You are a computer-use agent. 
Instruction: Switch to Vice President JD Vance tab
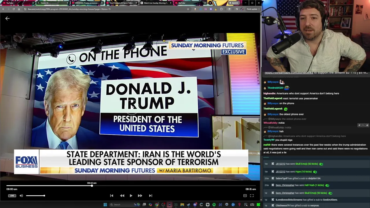coord(121,3)
